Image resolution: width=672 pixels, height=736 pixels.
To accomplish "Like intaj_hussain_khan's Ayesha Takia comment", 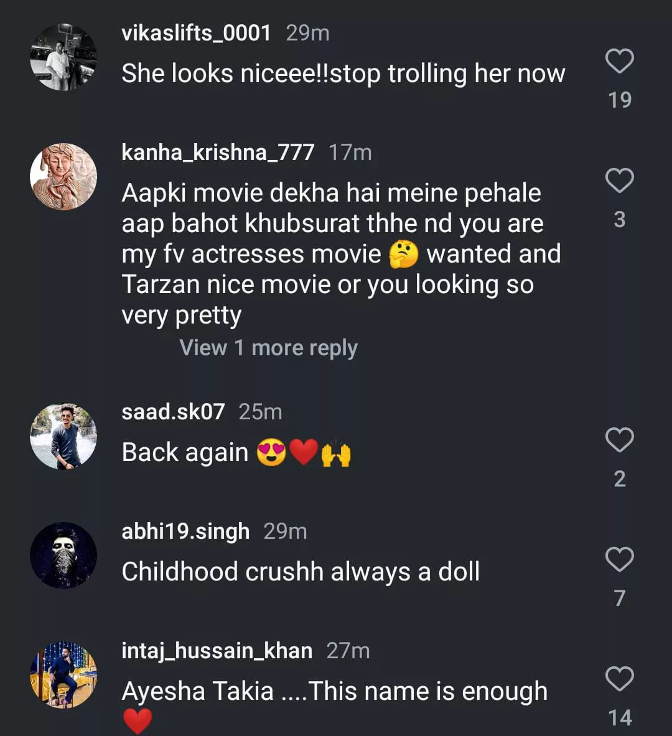I will coord(619,679).
